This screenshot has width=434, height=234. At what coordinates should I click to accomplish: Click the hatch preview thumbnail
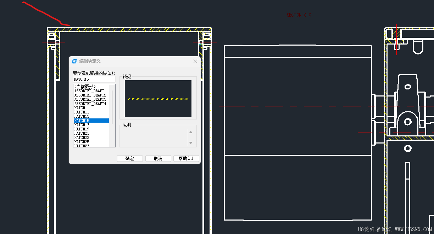(x=158, y=99)
